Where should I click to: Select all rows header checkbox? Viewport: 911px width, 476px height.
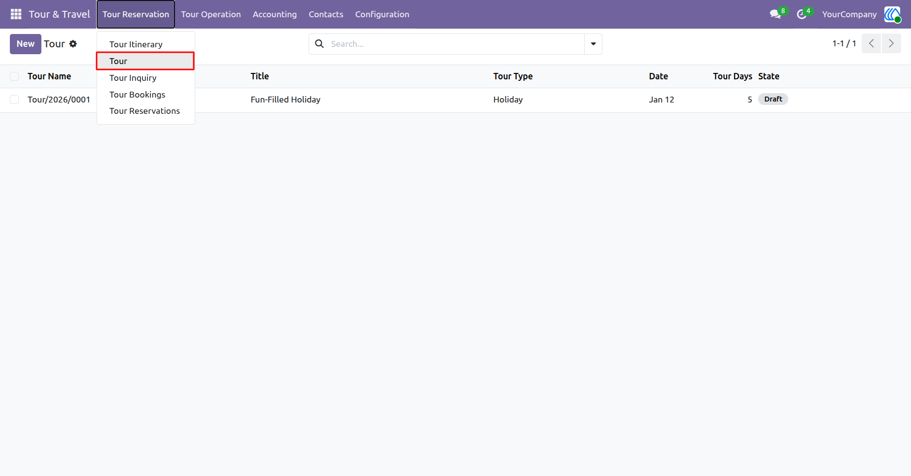click(14, 76)
